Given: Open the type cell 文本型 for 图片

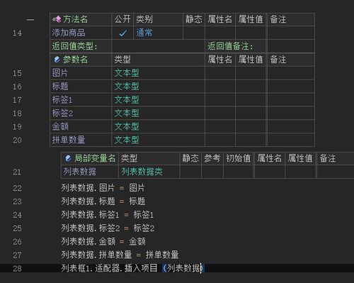Looking at the screenshot, I should [158, 73].
